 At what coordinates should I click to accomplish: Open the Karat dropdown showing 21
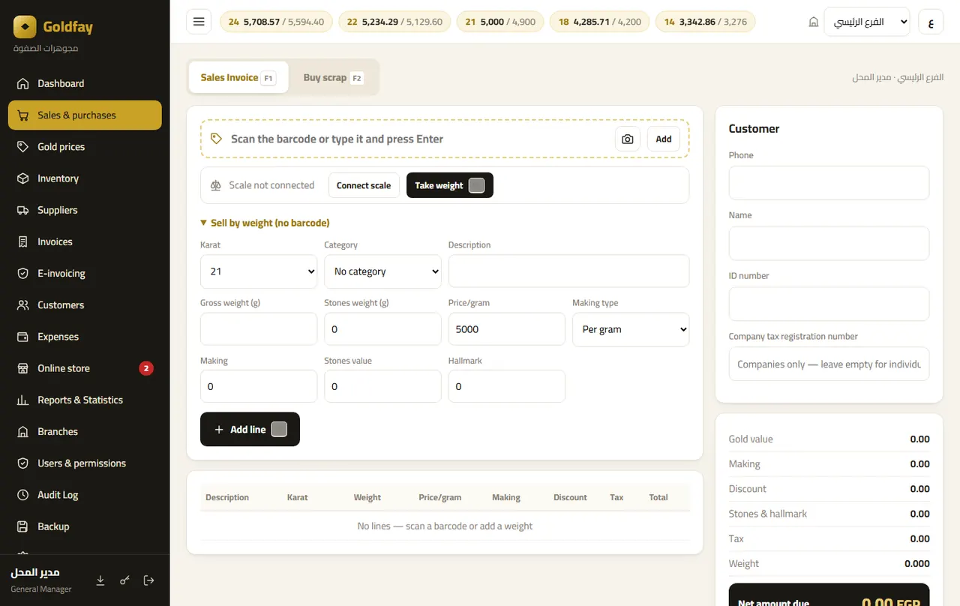pyautogui.click(x=259, y=271)
